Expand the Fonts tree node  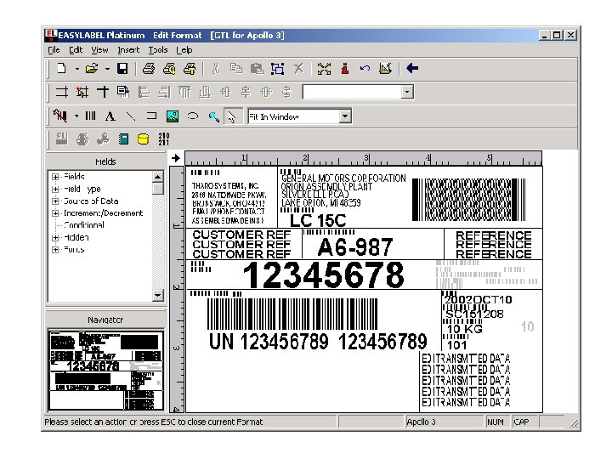click(55, 249)
